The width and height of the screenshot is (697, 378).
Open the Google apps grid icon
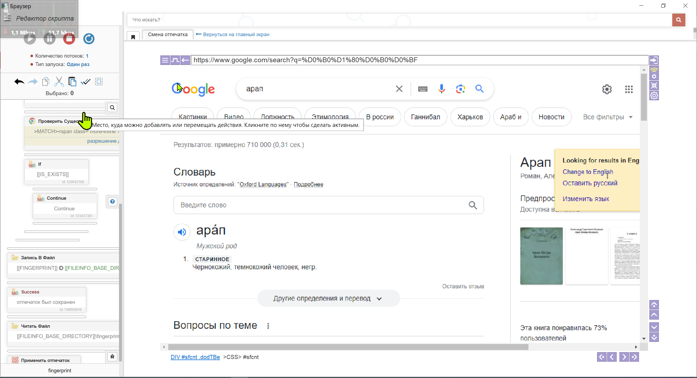629,89
